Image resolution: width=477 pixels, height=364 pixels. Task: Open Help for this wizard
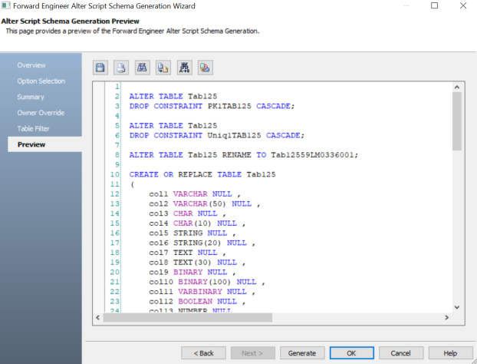pos(449,353)
